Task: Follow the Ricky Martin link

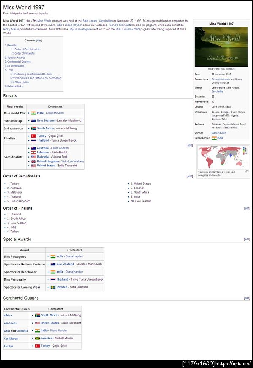Action: coord(11,29)
